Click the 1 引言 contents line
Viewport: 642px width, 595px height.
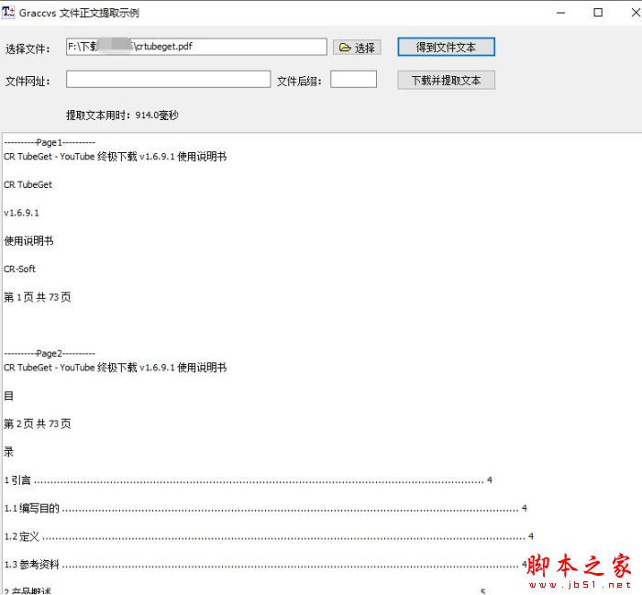click(x=248, y=480)
